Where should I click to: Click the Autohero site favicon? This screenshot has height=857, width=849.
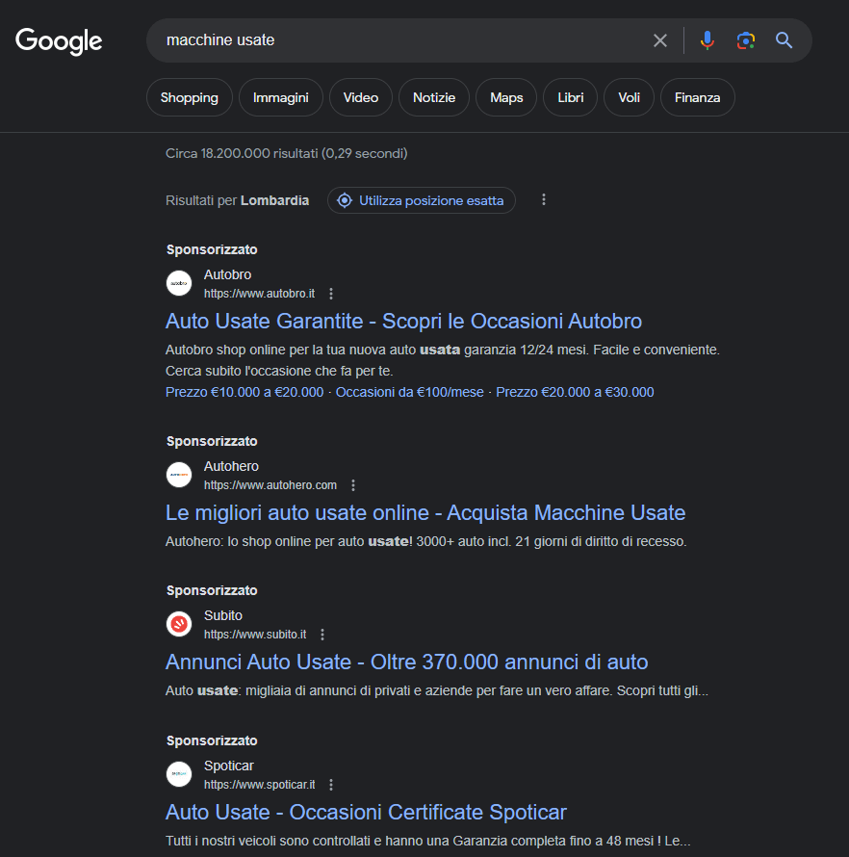179,476
